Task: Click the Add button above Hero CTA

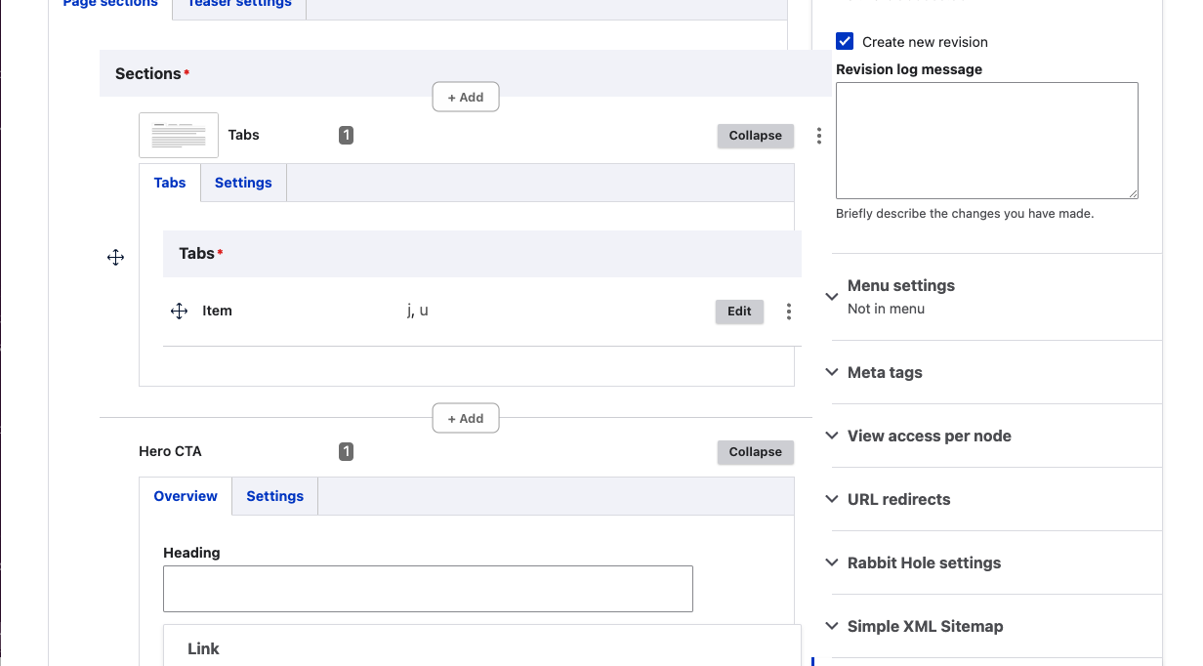Action: [466, 418]
